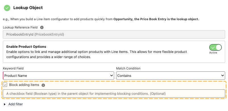Image resolution: width=228 pixels, height=111 pixels.
Task: Click the white checkmark inside the Active toggle
Action: point(213,48)
